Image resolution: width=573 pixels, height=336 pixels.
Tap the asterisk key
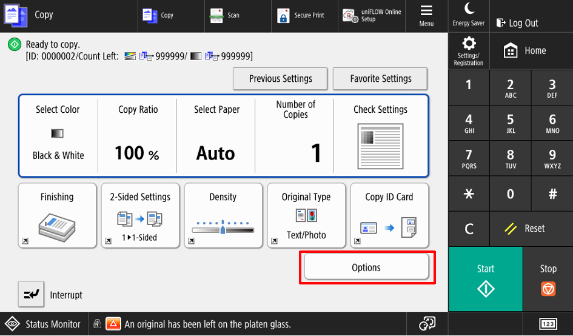[x=469, y=193]
